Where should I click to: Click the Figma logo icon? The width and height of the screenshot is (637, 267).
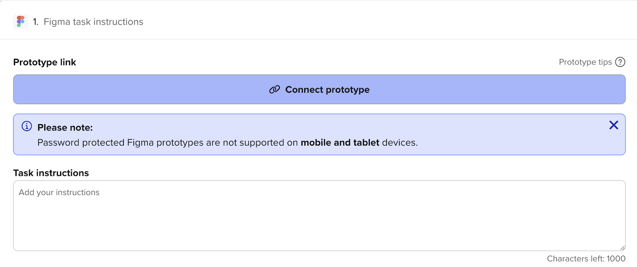coord(20,21)
